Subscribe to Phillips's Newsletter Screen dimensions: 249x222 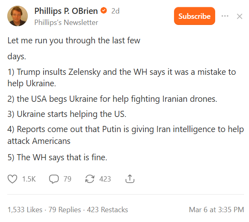(194, 16)
